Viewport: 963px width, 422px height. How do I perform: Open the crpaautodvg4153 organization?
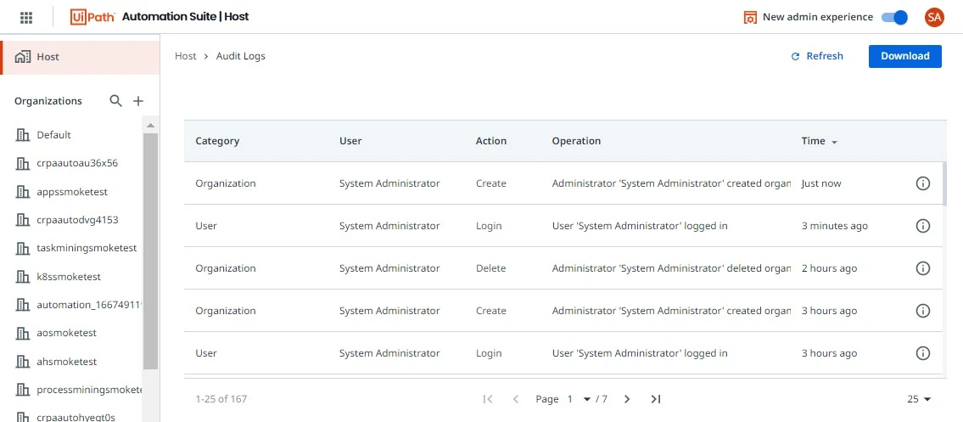pos(77,220)
